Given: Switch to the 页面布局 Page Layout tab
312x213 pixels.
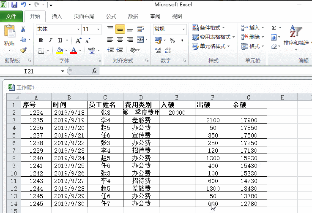Looking at the screenshot, I should [x=84, y=16].
